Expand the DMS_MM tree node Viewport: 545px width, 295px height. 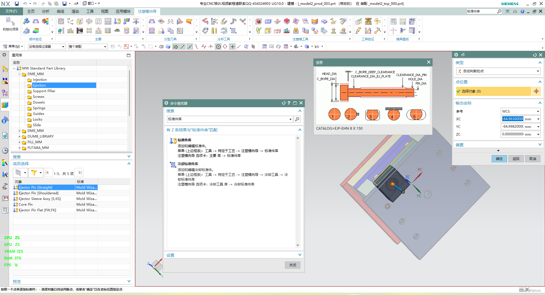pos(19,131)
